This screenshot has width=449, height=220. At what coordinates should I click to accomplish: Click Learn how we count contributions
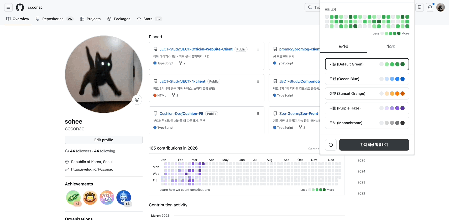pyautogui.click(x=185, y=190)
